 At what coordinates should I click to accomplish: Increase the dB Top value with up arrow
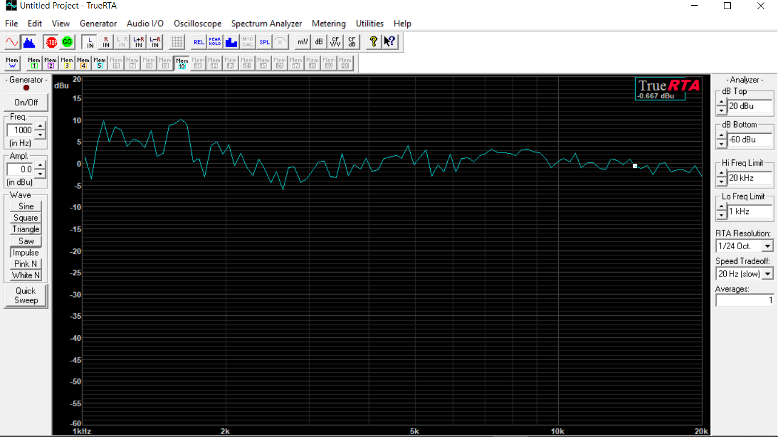tap(722, 102)
